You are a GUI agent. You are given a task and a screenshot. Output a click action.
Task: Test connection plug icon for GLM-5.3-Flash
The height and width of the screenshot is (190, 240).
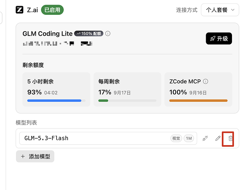(x=205, y=138)
